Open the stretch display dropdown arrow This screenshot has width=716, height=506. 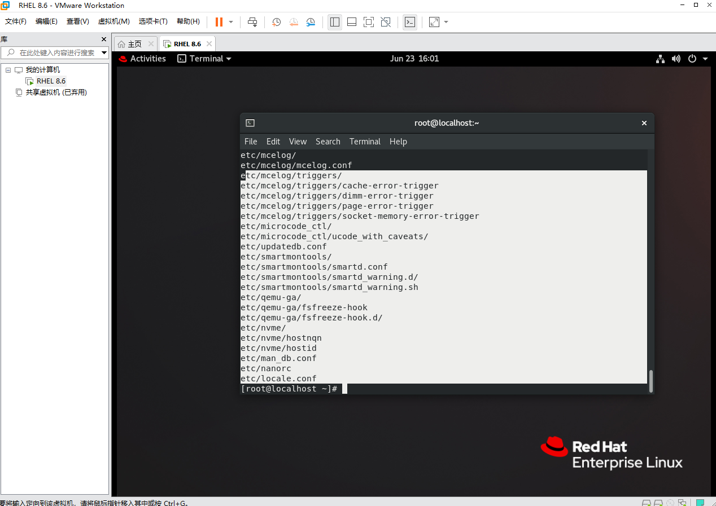click(446, 22)
